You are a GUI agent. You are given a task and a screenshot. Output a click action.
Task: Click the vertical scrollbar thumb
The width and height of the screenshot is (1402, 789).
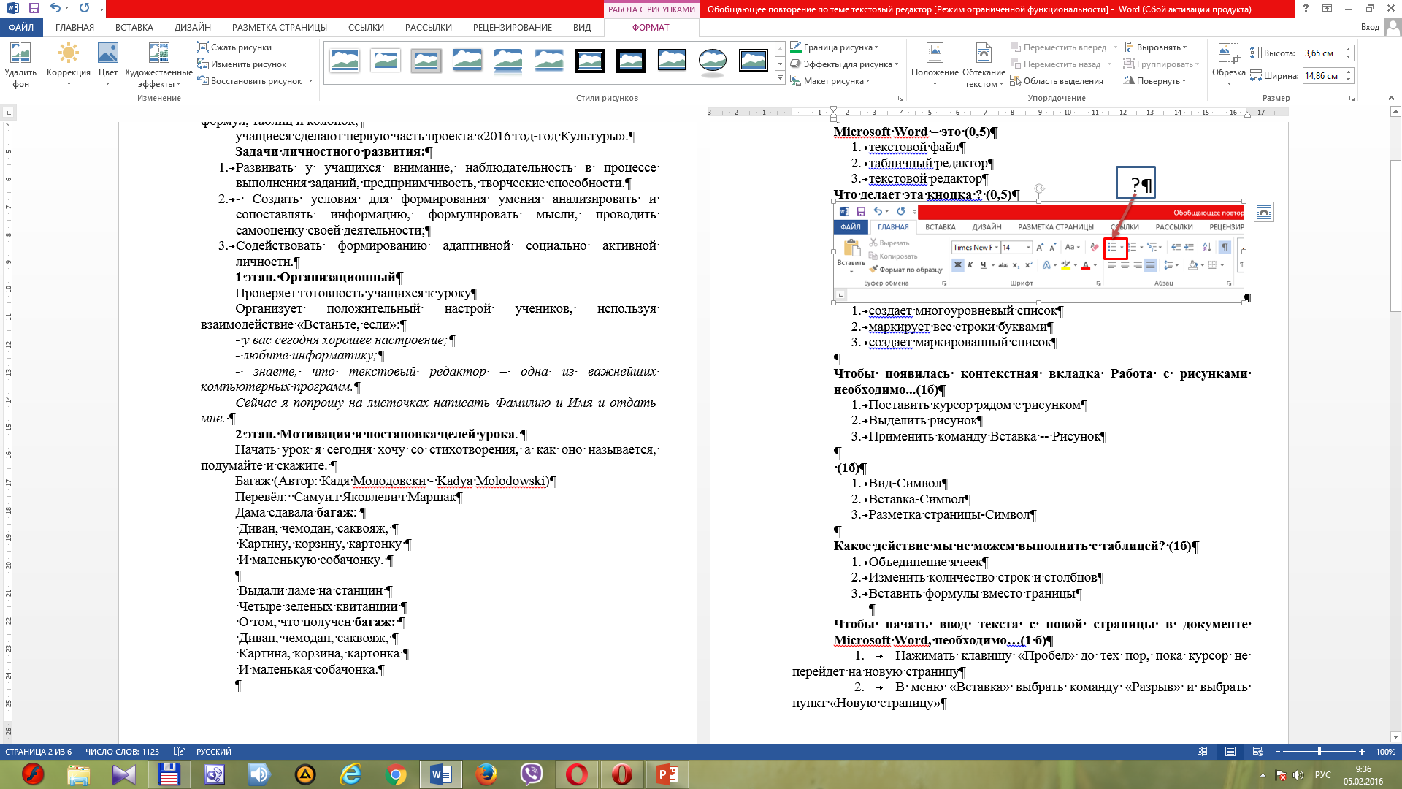click(x=1395, y=235)
